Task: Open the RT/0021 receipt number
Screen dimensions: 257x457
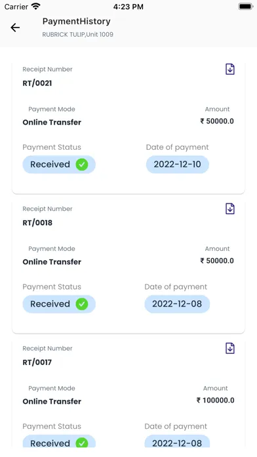Action: tap(37, 83)
